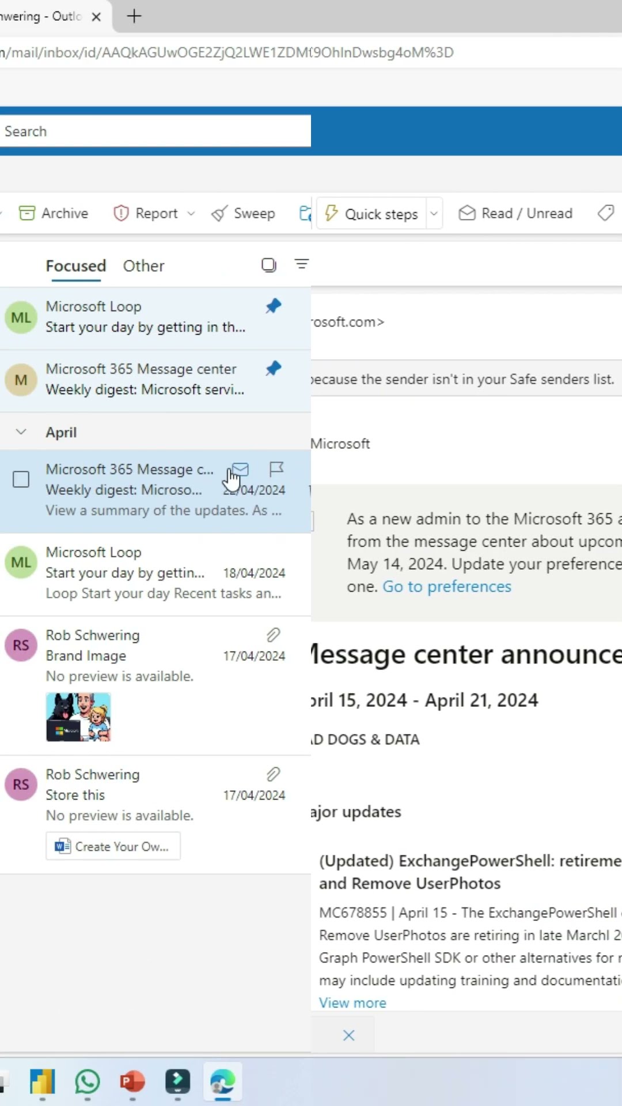Follow the Go to preferences link
The image size is (622, 1106).
[446, 586]
